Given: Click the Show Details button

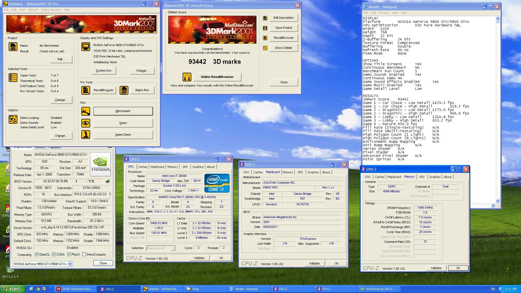Looking at the screenshot, I should point(284,48).
